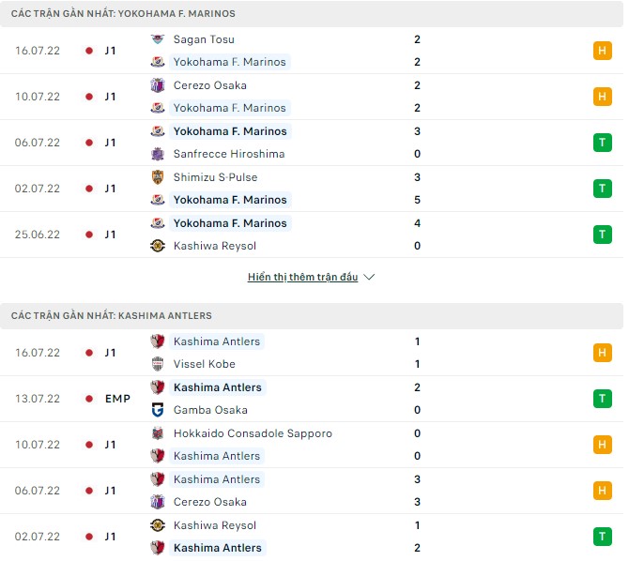Click the J1 league label on 16.07.22 Sagan Tosu row
629x561 pixels.
110,51
